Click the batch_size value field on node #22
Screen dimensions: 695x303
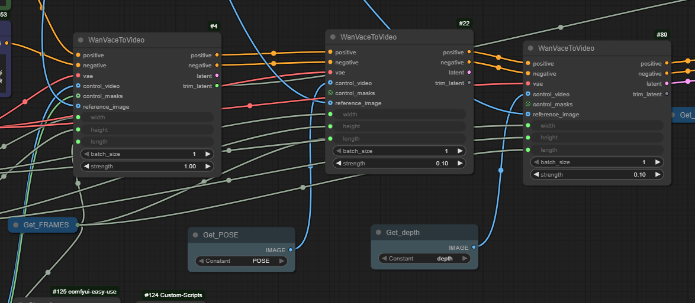pos(400,151)
